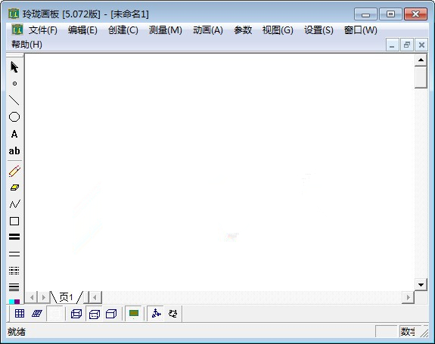Minimize the inner document window

(392, 45)
